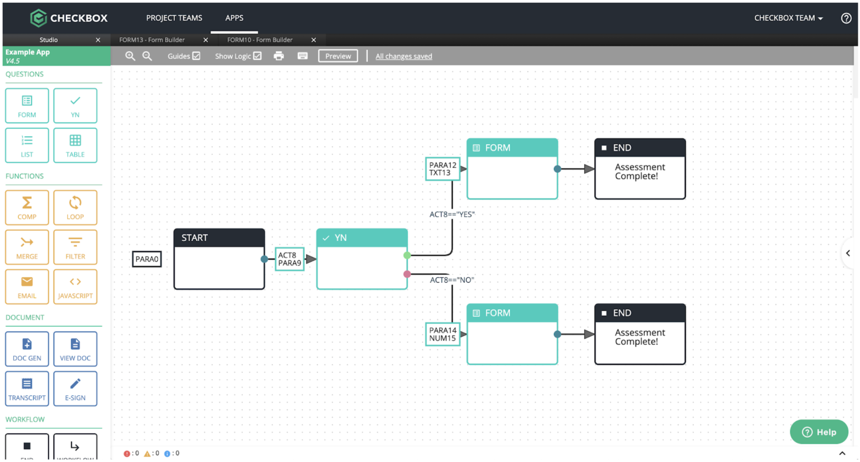Expand the bottom status panel chevron
Viewport: 860px width, 462px height.
(x=842, y=453)
